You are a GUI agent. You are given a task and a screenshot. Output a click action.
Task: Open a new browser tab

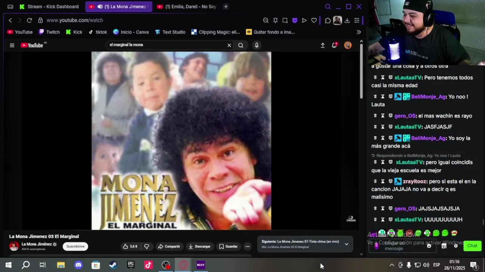coord(226,6)
